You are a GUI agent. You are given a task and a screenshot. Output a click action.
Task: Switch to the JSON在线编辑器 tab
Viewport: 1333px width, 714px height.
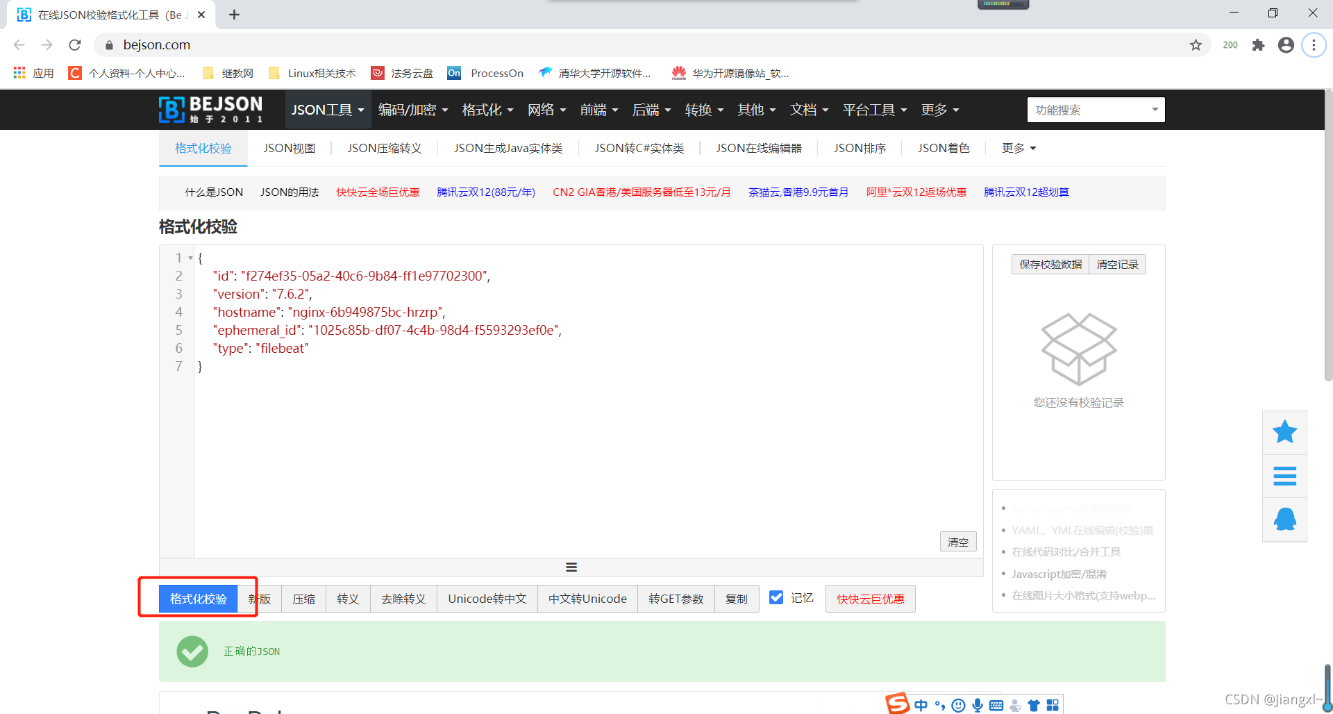[x=759, y=148]
